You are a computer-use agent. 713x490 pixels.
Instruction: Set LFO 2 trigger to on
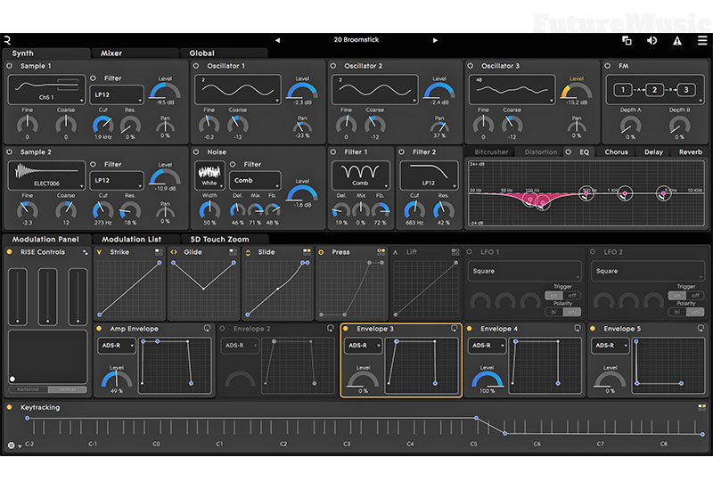(x=677, y=296)
